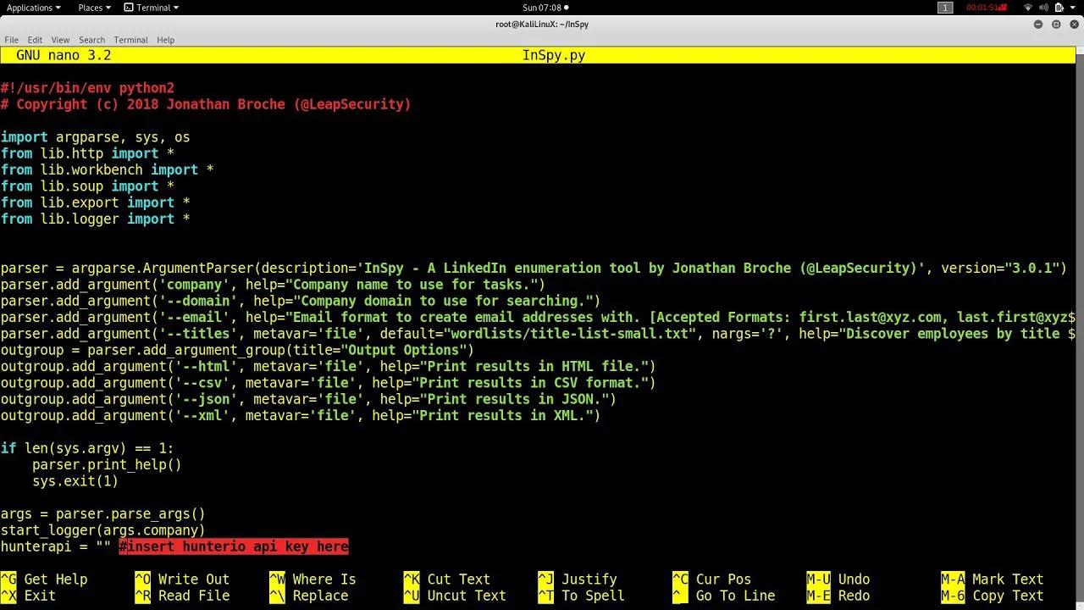The image size is (1084, 610).
Task: Click the volume speaker icon
Action: 1044,8
